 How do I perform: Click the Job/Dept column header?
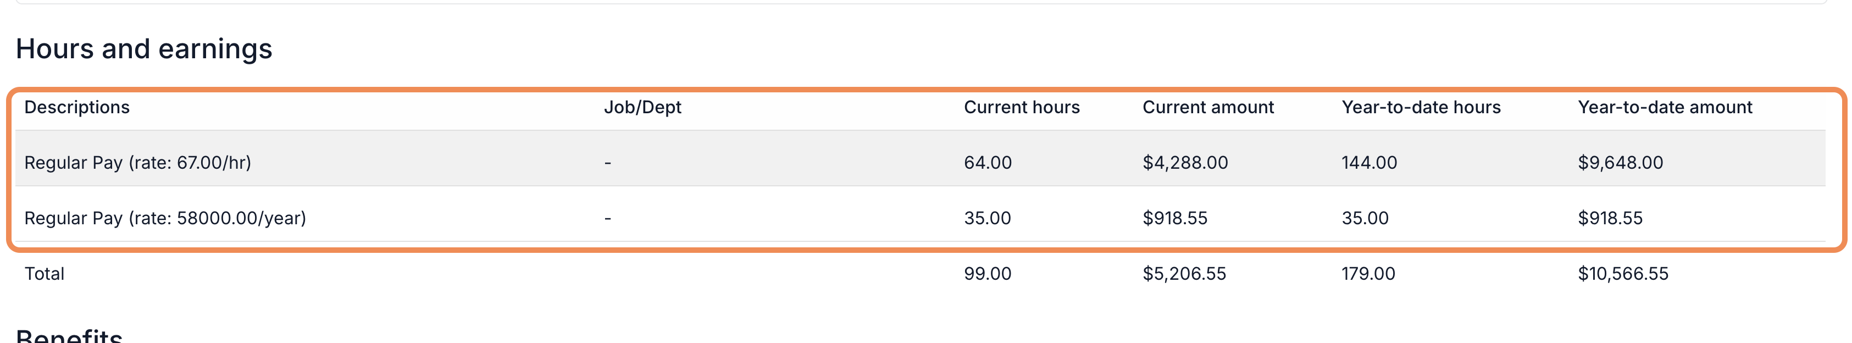tap(643, 107)
